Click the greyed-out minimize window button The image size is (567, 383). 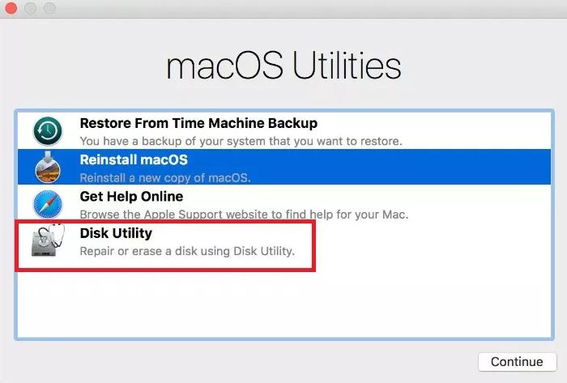(31, 8)
